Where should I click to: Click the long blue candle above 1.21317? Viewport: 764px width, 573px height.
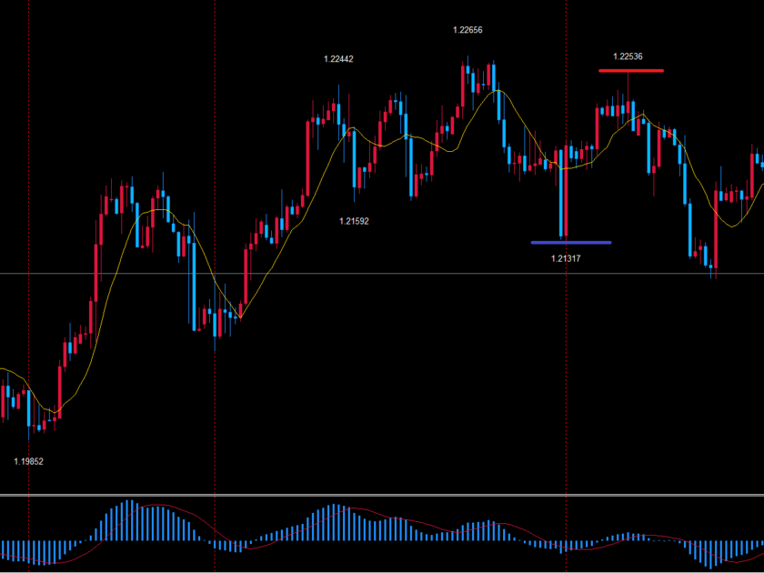[x=564, y=200]
